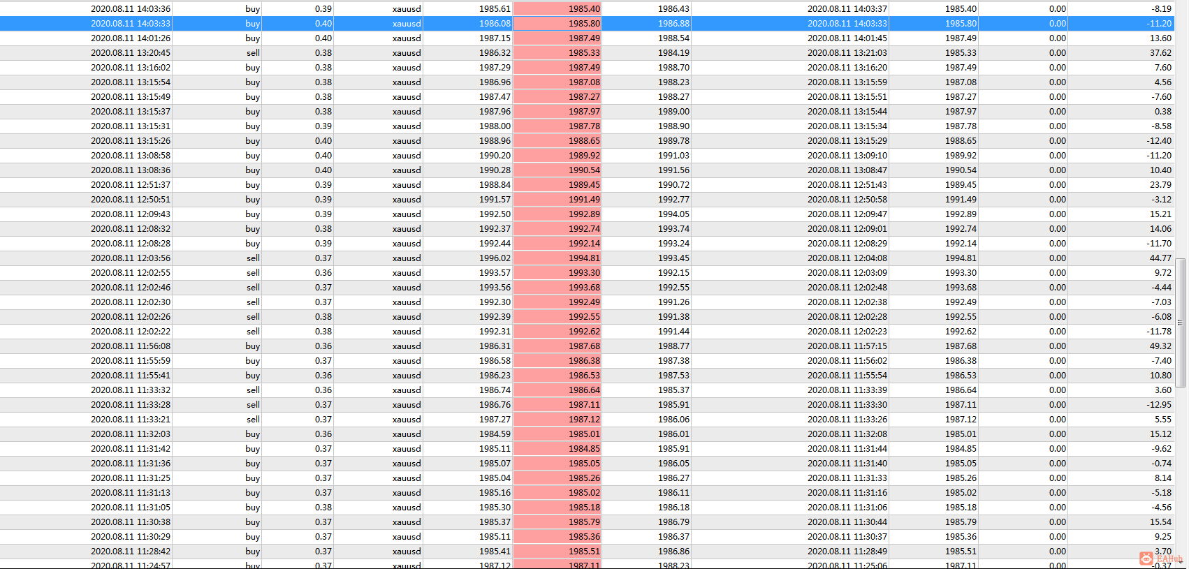Select trade opened at 13:15:37
This screenshot has height=569, width=1189.
coord(587,112)
